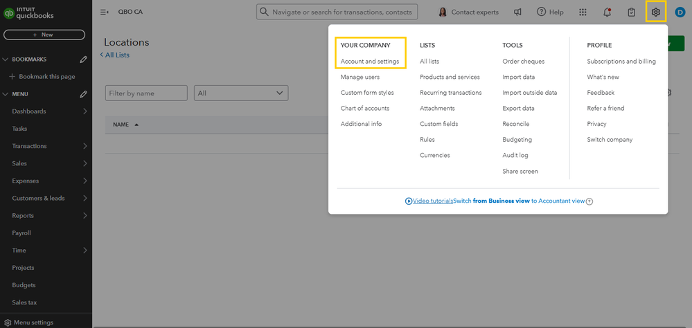Viewport: 692px width, 328px height.
Task: Open Account and settings
Action: coord(370,62)
